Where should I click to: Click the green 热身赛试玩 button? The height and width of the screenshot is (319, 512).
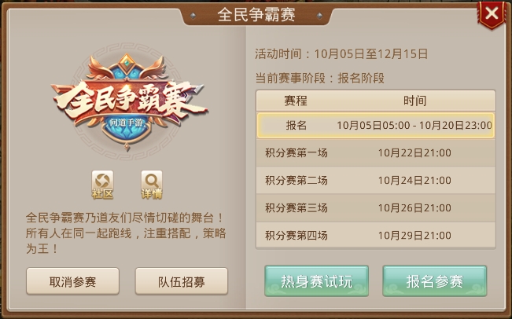coord(316,280)
